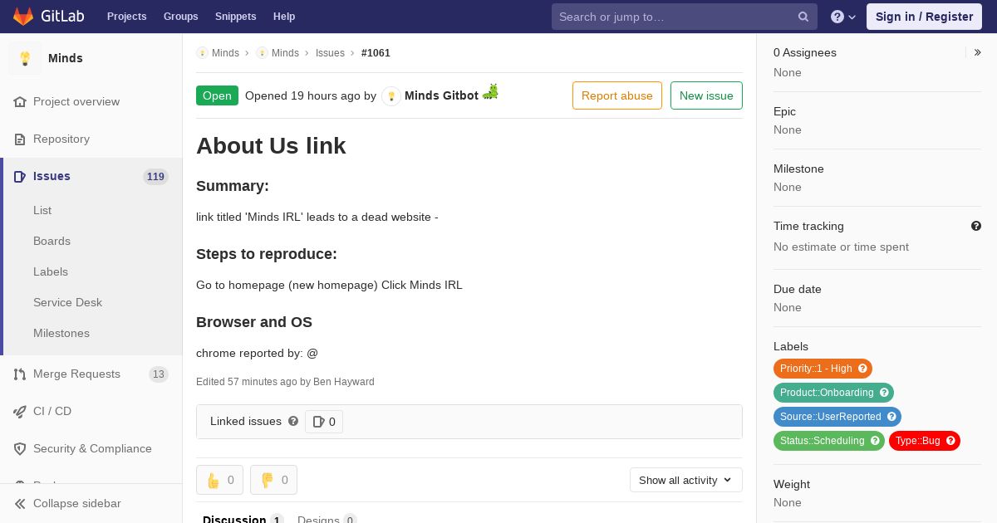The width and height of the screenshot is (997, 523).
Task: Click the help icon on Type::Bug label
Action: point(950,441)
